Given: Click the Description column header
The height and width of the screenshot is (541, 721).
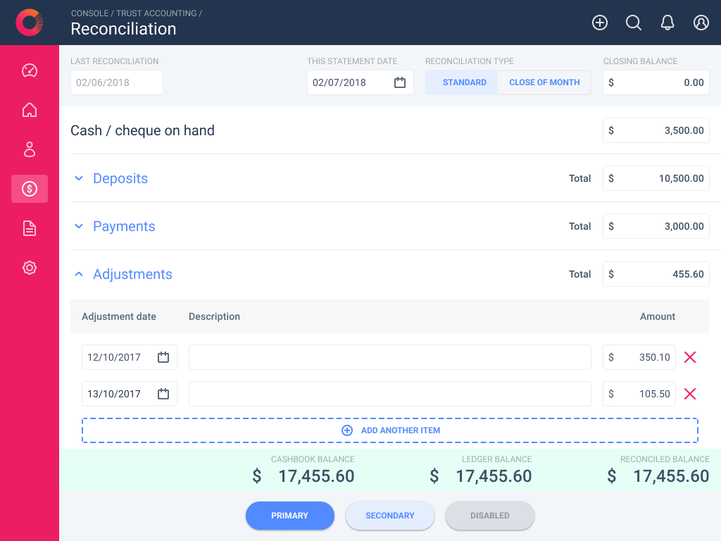Looking at the screenshot, I should tap(214, 316).
